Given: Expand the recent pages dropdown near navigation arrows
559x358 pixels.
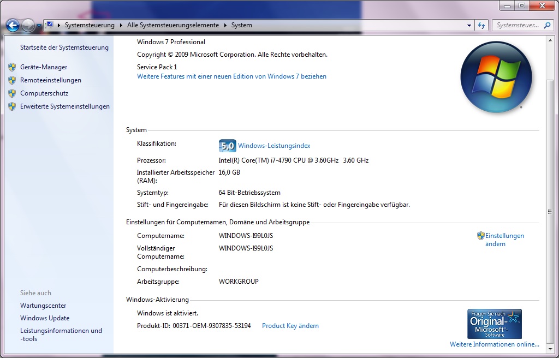Looking at the screenshot, I should pyautogui.click(x=39, y=26).
